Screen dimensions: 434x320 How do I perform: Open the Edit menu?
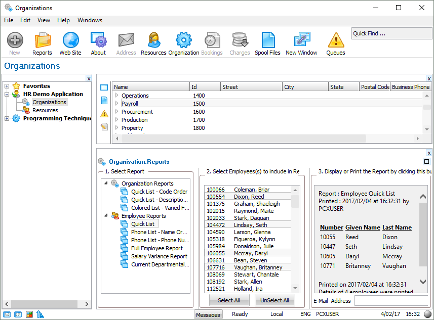coord(25,20)
